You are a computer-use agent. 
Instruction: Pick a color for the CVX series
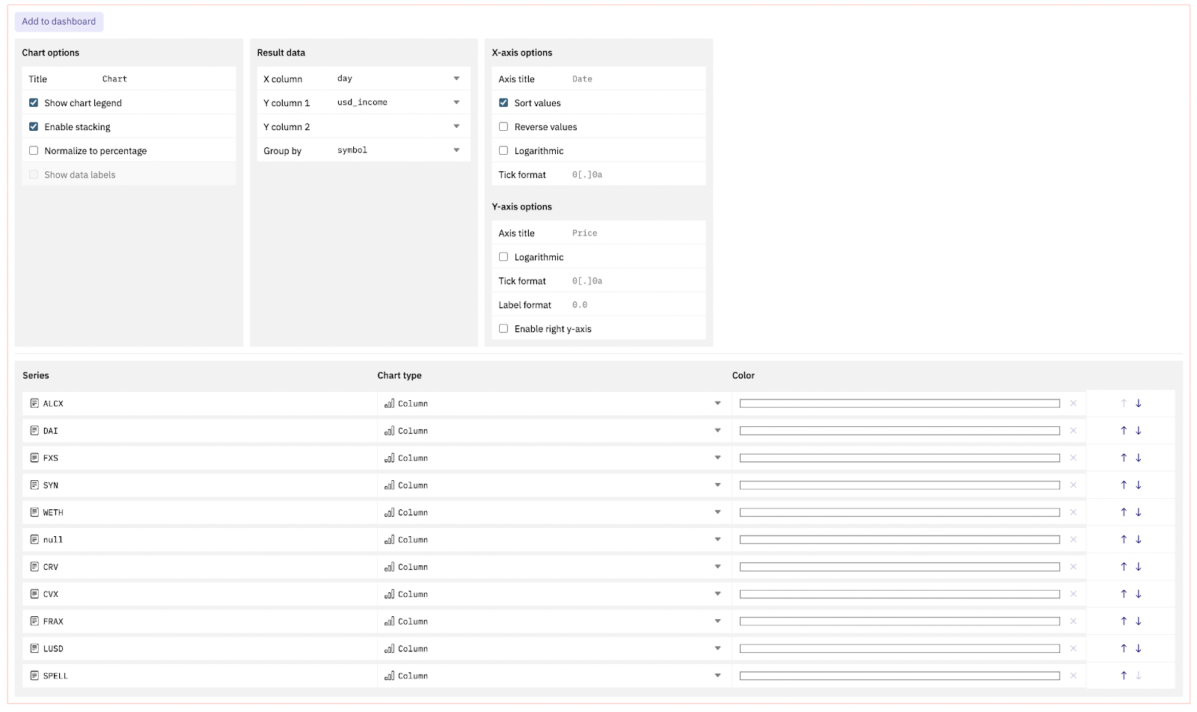899,595
